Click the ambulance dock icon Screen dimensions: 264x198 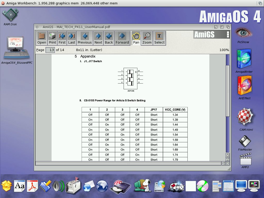coord(177,186)
